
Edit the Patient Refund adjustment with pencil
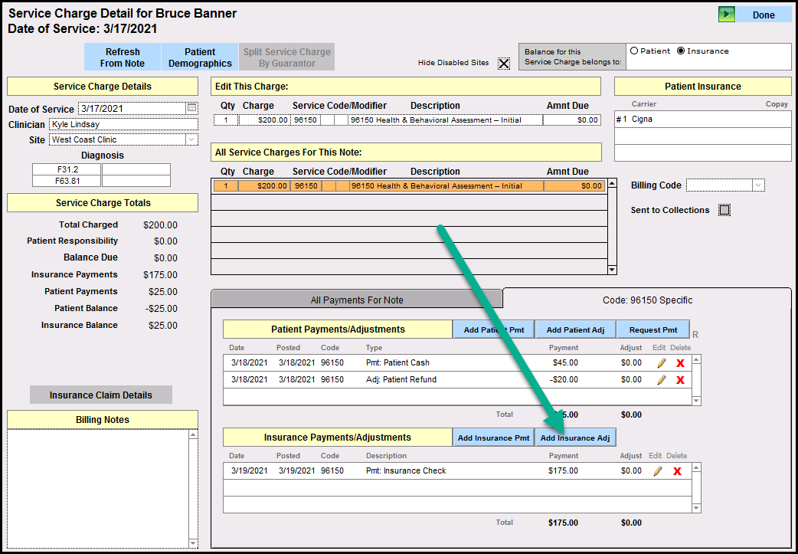click(x=661, y=380)
